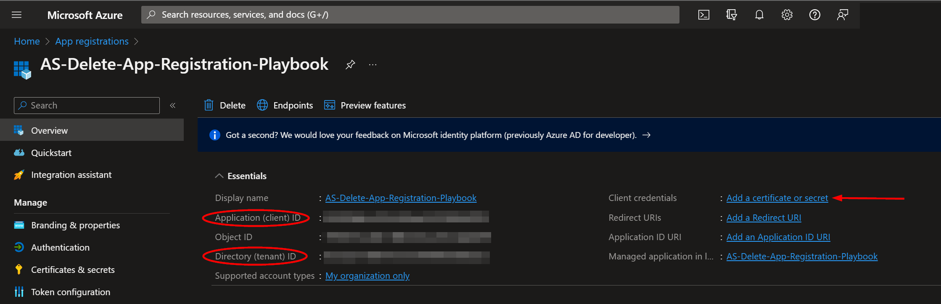Click the app registration icon beside the title
Screen dimensions: 941x304
click(22, 70)
